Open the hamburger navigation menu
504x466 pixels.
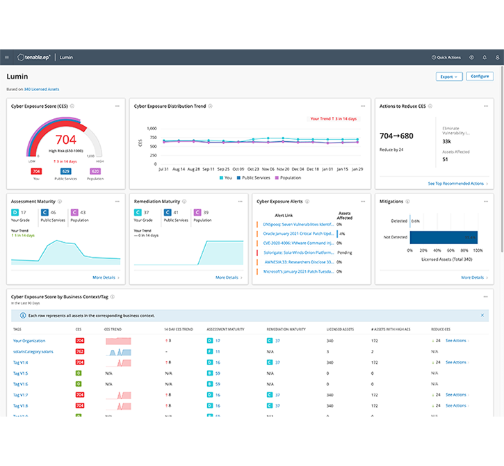click(x=7, y=57)
